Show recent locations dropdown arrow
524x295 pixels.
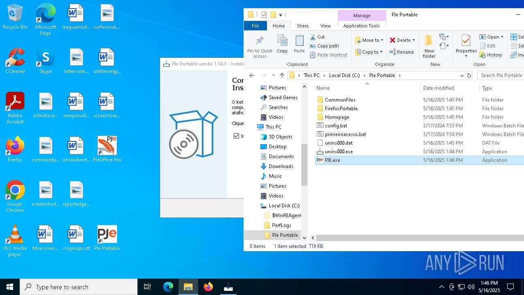273,75
